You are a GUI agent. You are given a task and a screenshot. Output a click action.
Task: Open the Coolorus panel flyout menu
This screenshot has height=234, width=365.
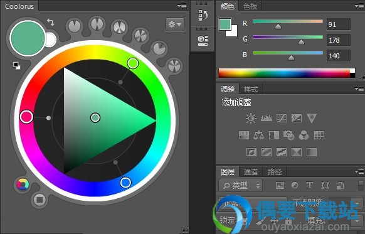click(x=182, y=6)
